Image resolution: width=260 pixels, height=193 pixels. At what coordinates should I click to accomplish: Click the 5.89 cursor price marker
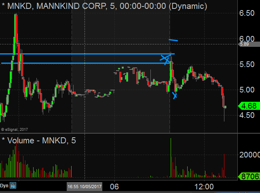249,44
